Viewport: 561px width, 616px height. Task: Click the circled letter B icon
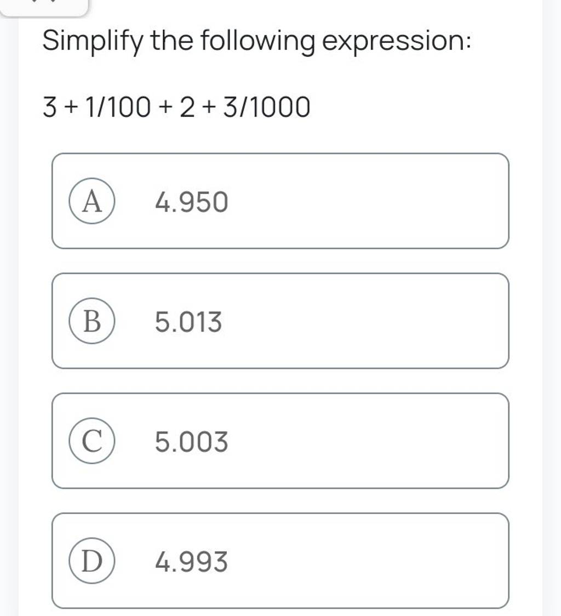[x=93, y=320]
